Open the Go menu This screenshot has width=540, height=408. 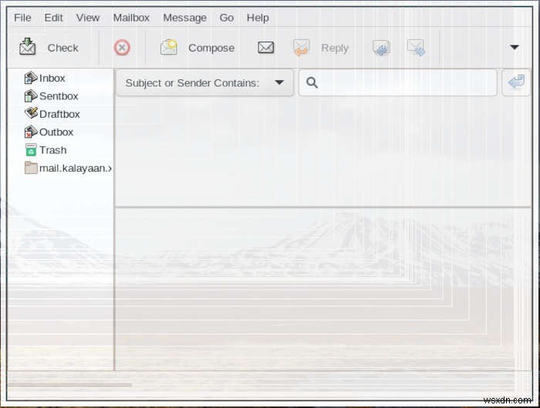tap(227, 18)
